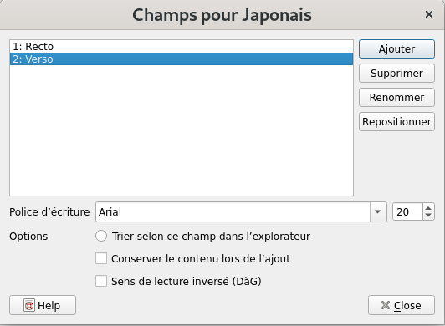The image size is (445, 326).
Task: Click inside the Arial font name field
Action: pos(233,211)
